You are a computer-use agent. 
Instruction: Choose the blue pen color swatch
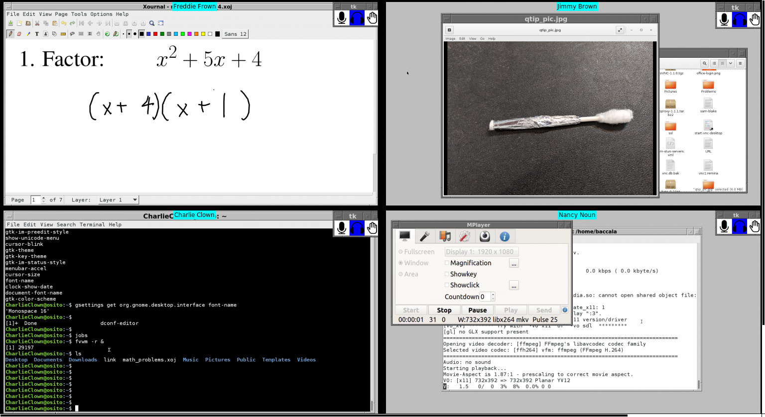(x=148, y=34)
